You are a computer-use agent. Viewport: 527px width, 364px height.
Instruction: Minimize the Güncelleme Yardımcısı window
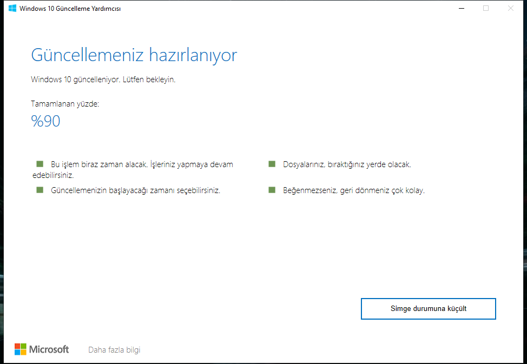pyautogui.click(x=462, y=9)
